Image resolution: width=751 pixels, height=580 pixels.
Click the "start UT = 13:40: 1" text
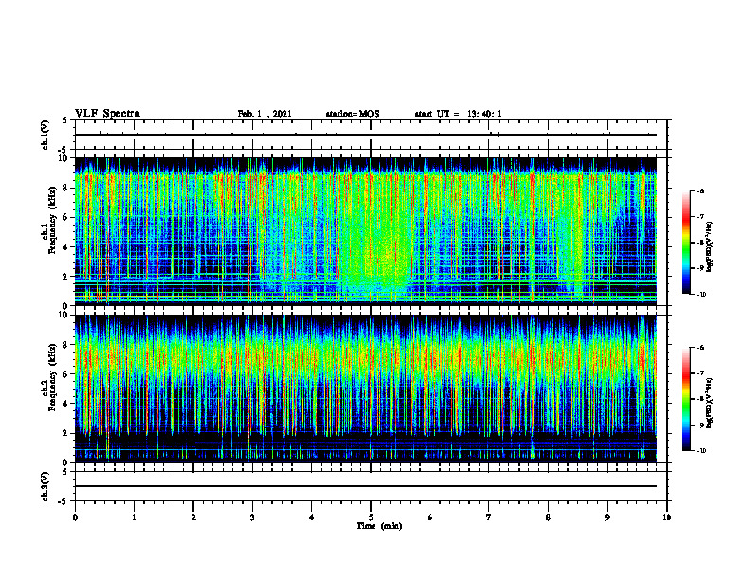(x=458, y=114)
